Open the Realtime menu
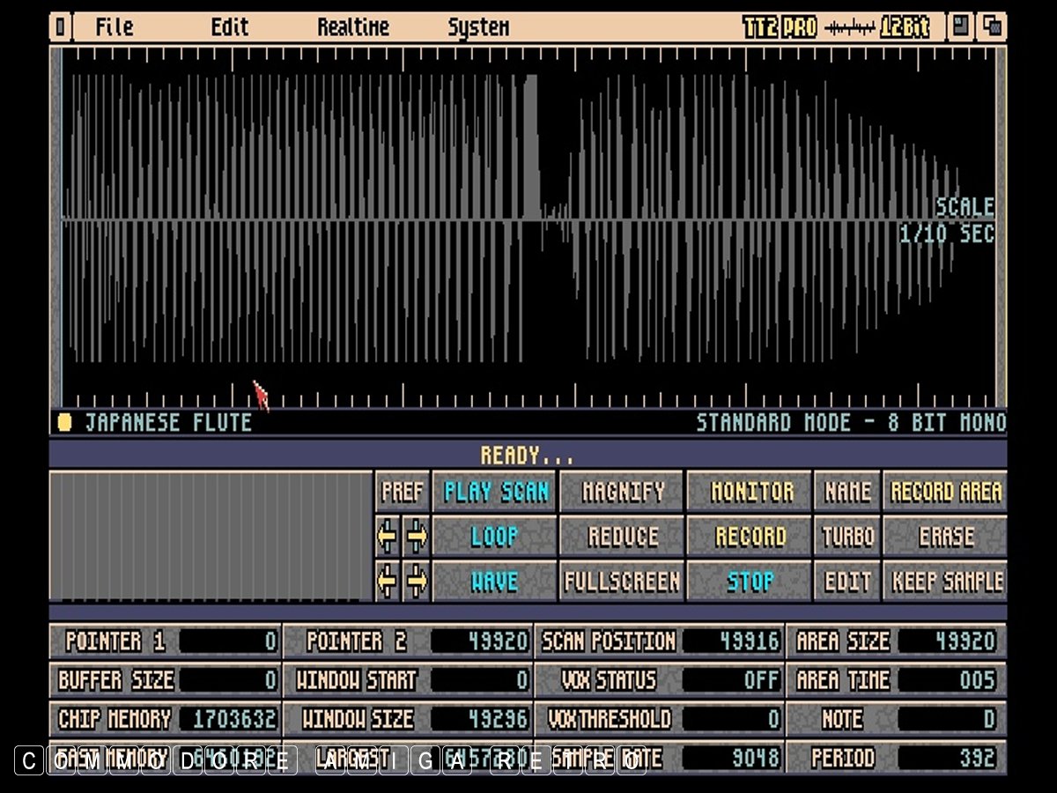The height and width of the screenshot is (793, 1057). 353,27
